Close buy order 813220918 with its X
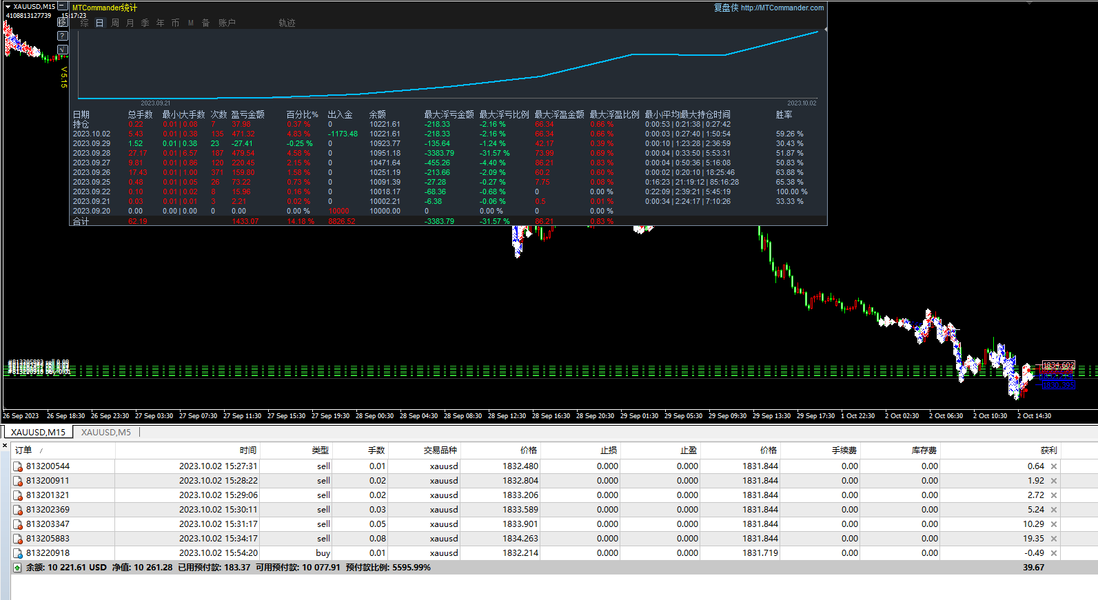 point(1054,553)
